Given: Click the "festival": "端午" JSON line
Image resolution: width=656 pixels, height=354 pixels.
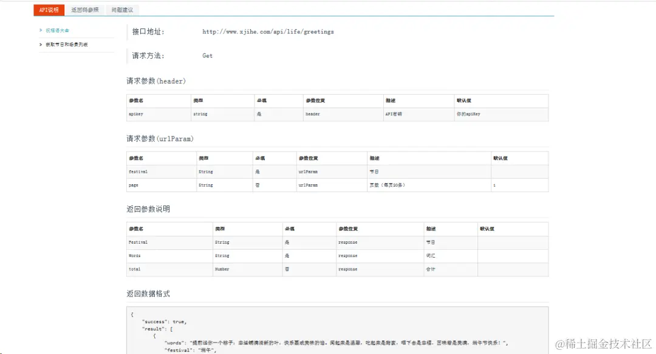Looking at the screenshot, I should pos(190,350).
